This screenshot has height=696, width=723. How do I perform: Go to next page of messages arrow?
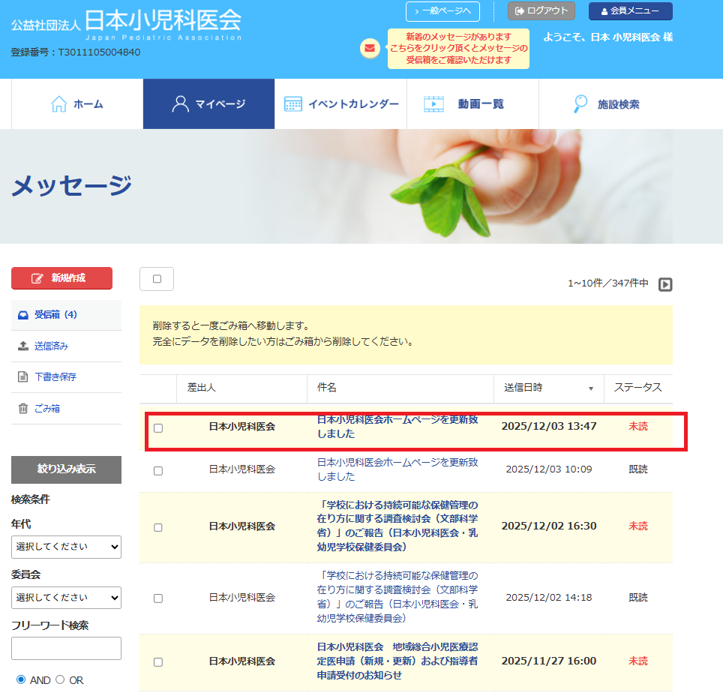tap(664, 284)
